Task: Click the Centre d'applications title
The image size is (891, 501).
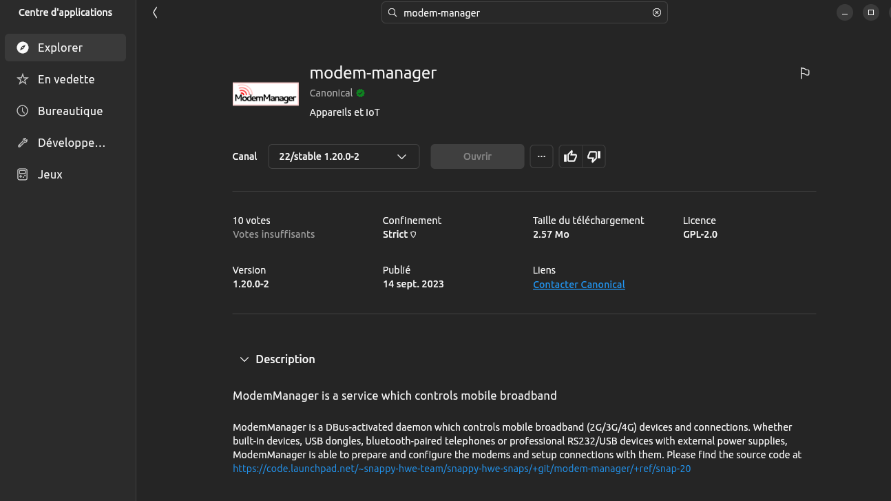Action: click(65, 12)
